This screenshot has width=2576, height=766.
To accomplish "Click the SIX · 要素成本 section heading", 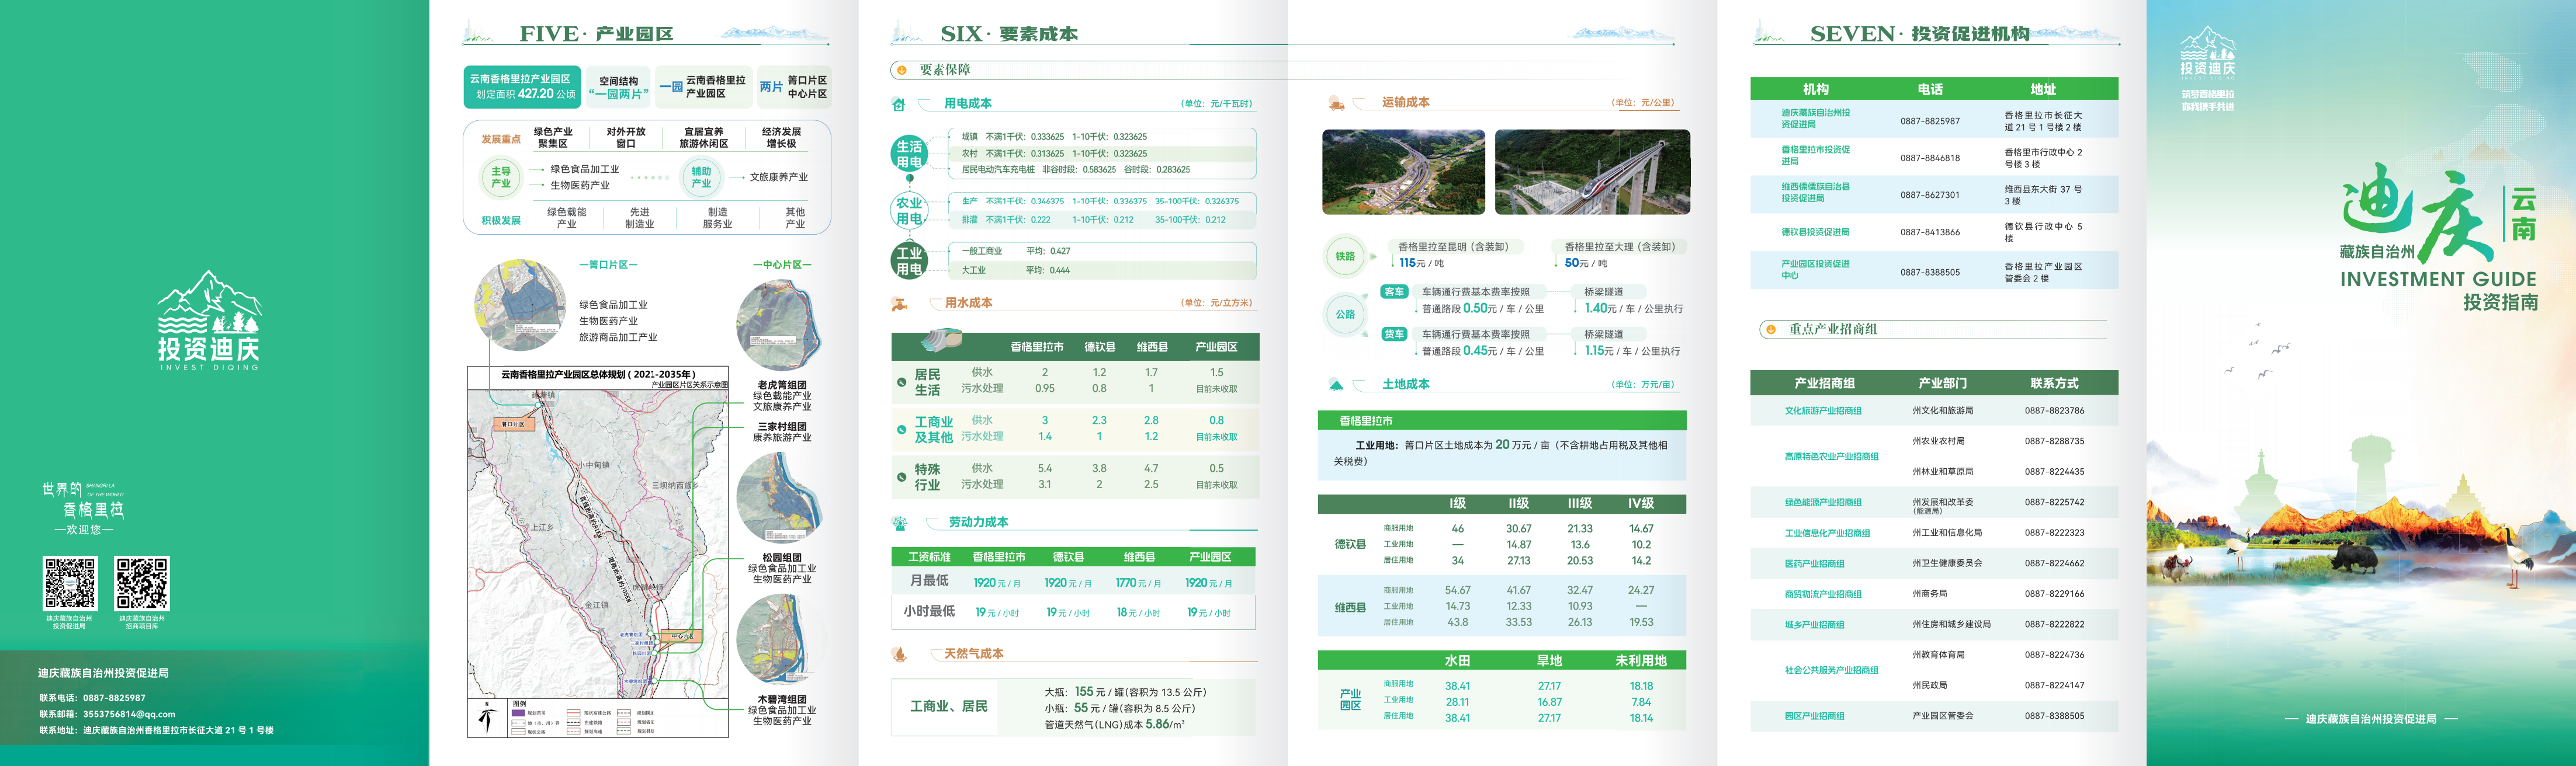I will 1009,34.
